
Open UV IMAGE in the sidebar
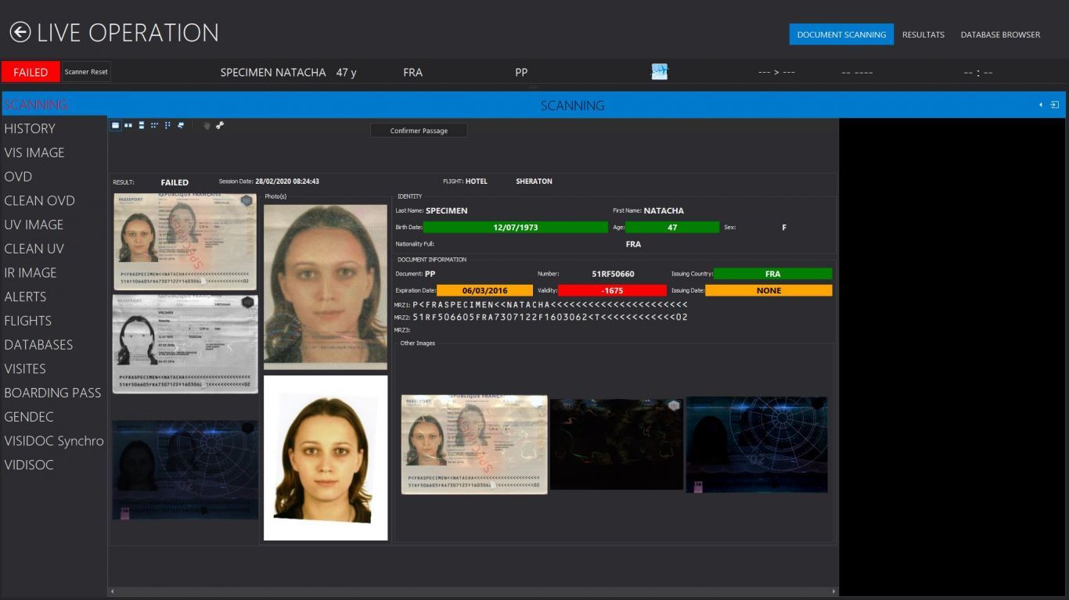[x=34, y=225]
